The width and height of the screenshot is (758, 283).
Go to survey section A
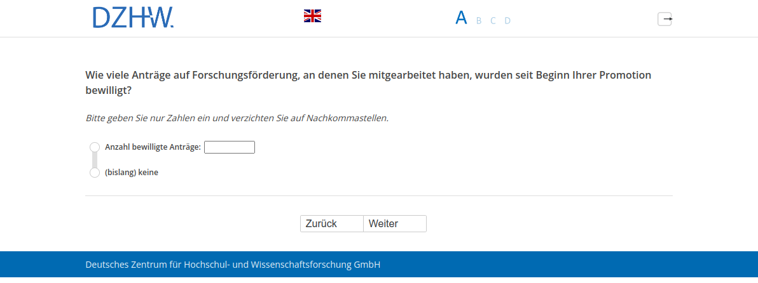[461, 18]
